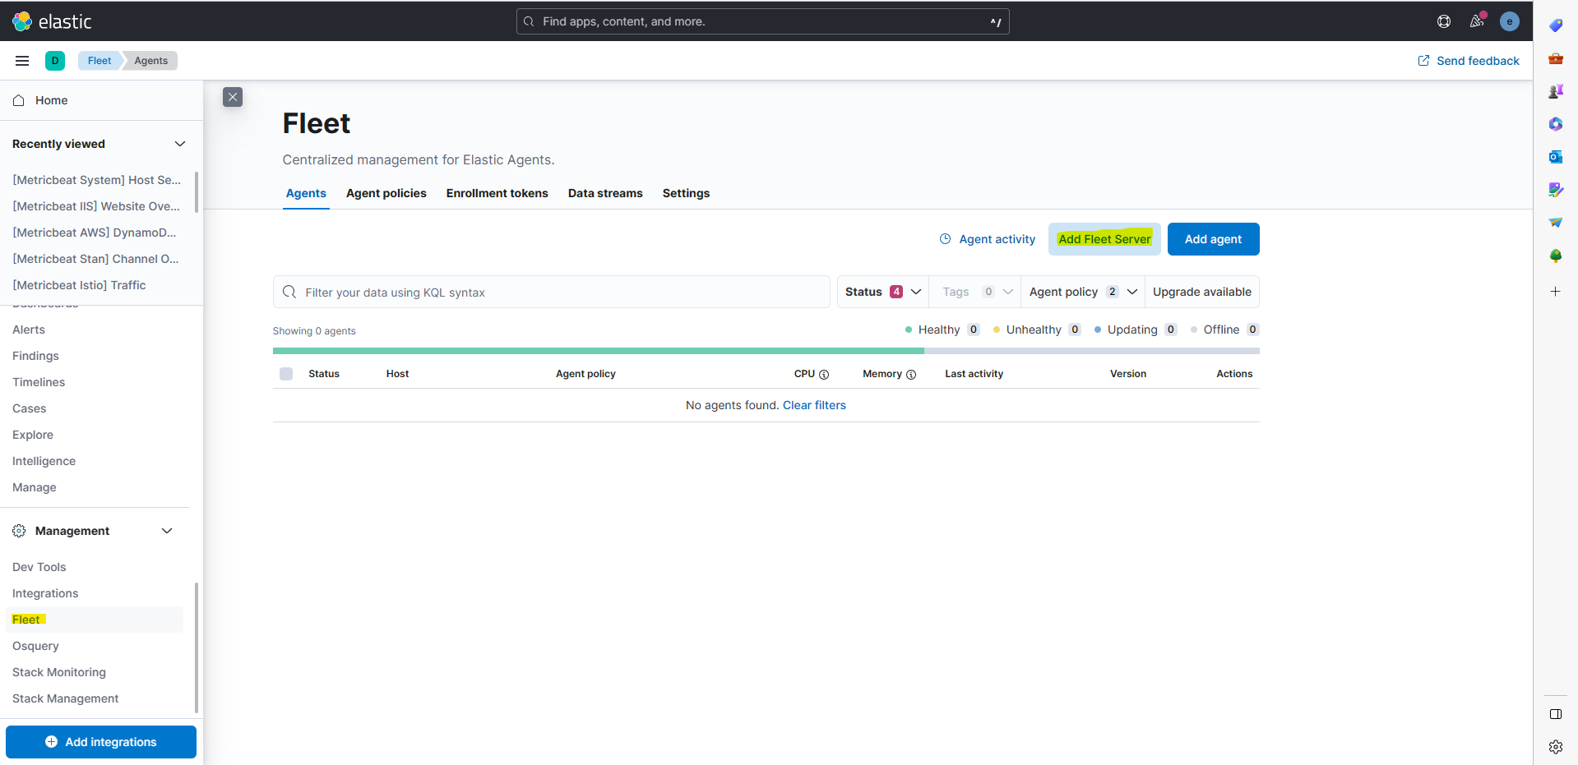Open the Metricbeat System Host Se... recent item

[x=97, y=180]
